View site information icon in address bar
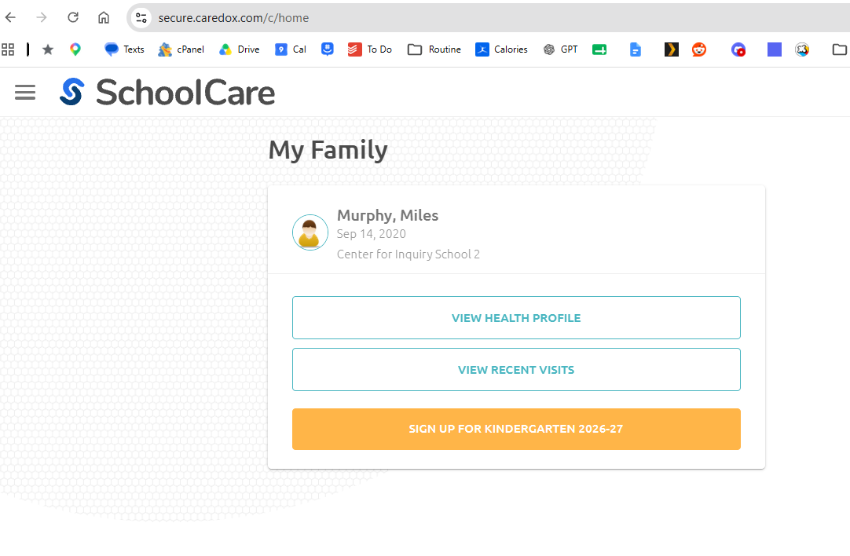 click(141, 18)
